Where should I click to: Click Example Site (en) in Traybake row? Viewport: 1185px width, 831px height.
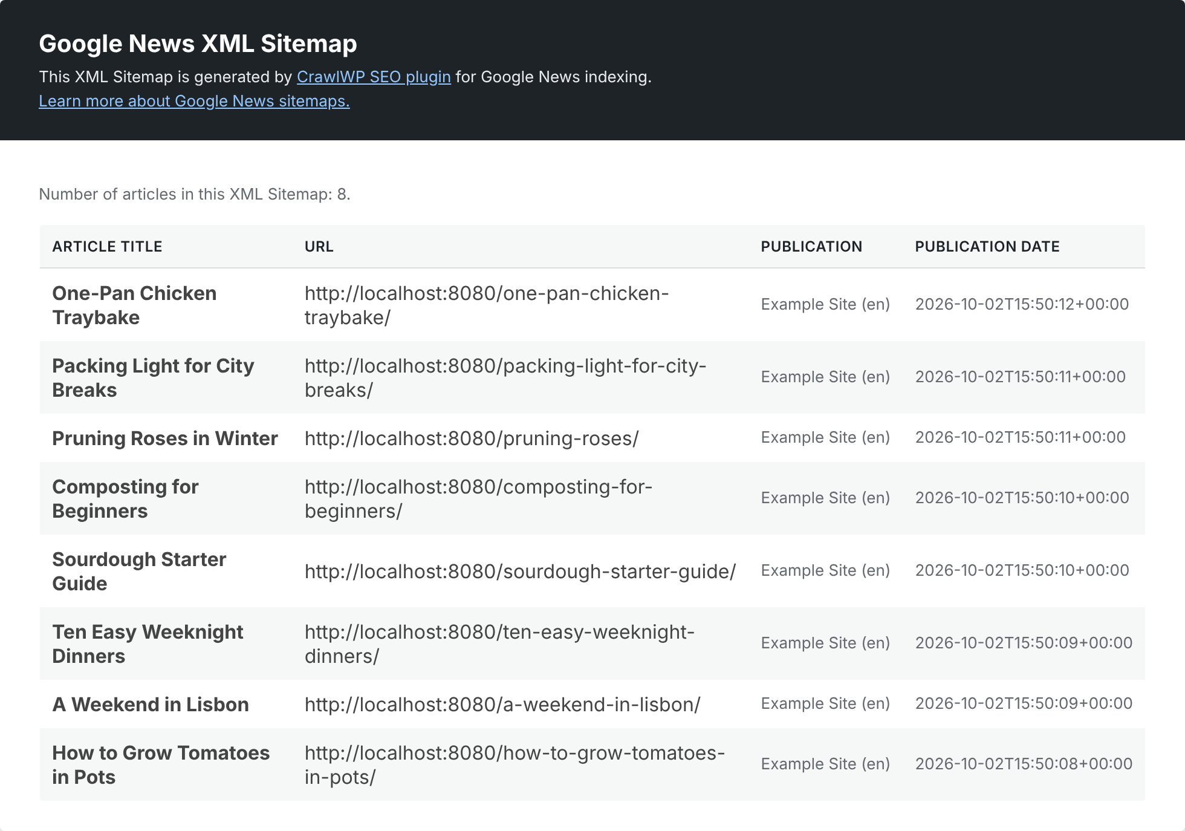(825, 304)
